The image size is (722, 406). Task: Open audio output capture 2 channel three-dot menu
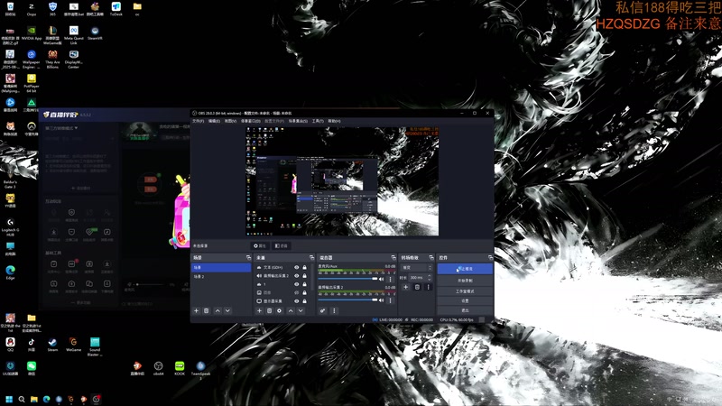pos(391,300)
